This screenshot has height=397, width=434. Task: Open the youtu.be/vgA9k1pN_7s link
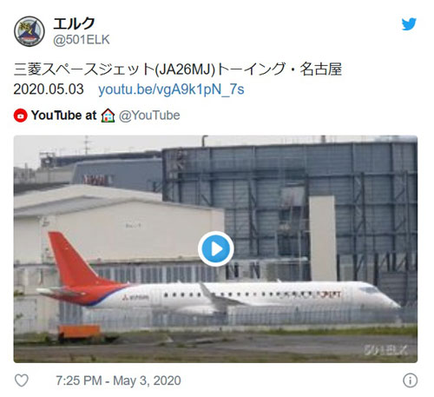[x=171, y=89]
